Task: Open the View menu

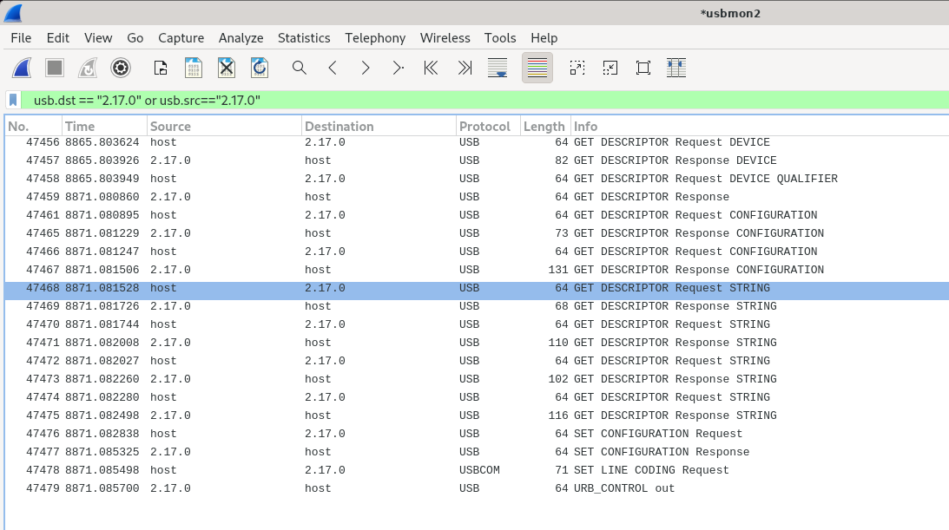Action: tap(98, 38)
